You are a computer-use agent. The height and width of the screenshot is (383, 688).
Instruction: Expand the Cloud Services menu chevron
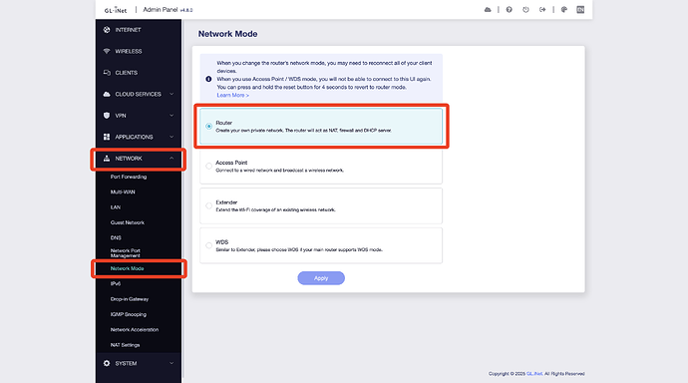click(172, 94)
